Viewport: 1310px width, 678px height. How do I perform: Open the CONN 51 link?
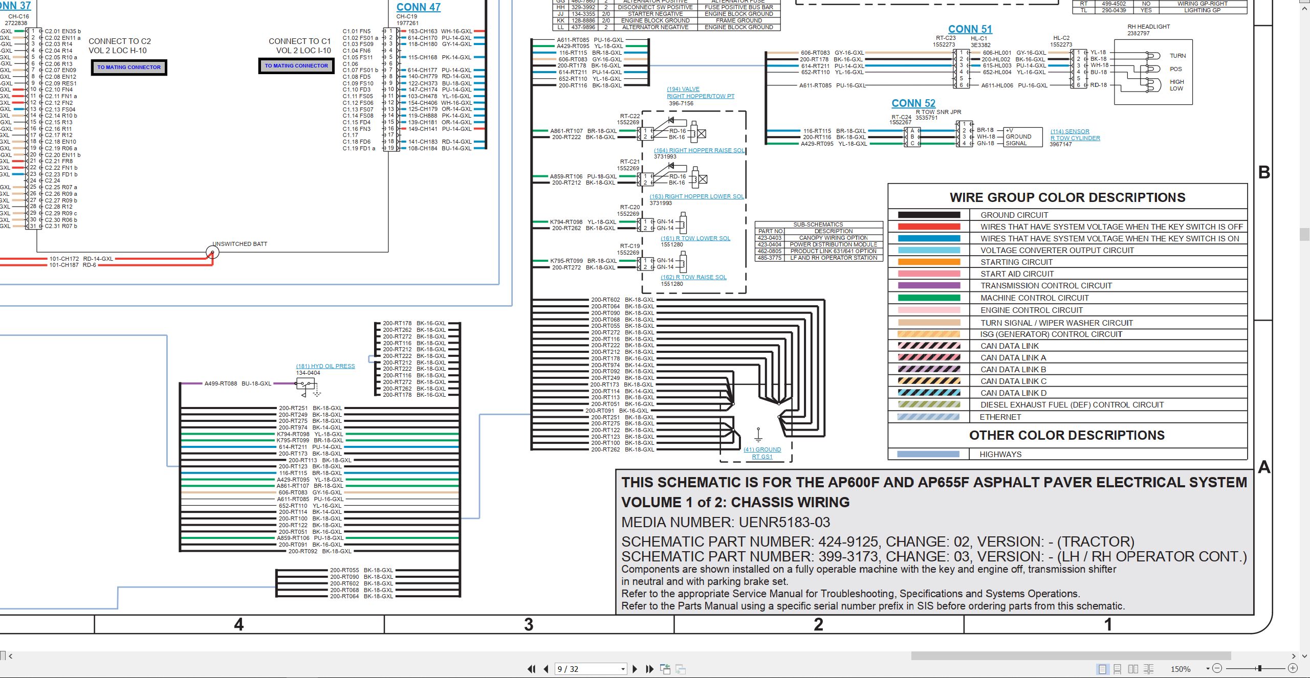970,29
